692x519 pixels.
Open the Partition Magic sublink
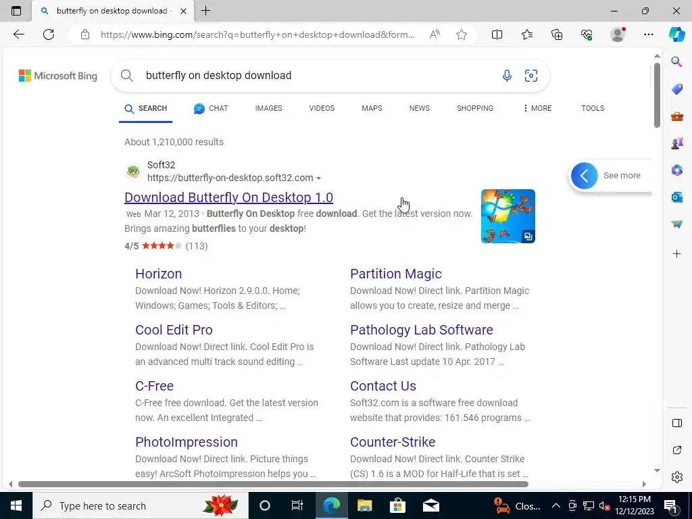396,274
